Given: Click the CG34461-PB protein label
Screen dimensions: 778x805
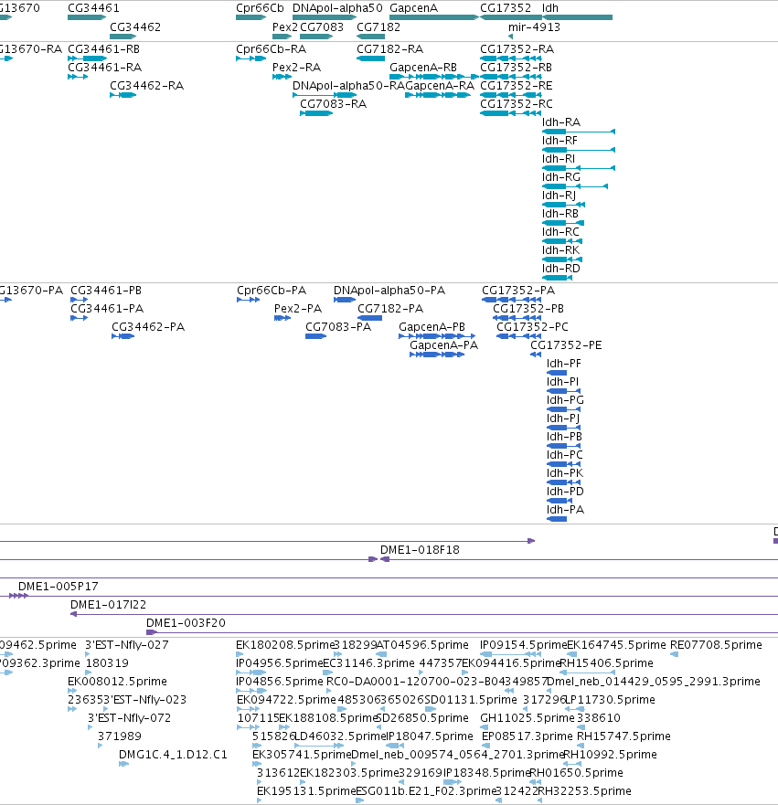Looking at the screenshot, I should (x=106, y=290).
